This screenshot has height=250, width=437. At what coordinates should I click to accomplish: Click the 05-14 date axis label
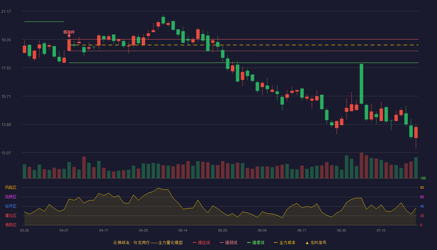click(x=183, y=230)
